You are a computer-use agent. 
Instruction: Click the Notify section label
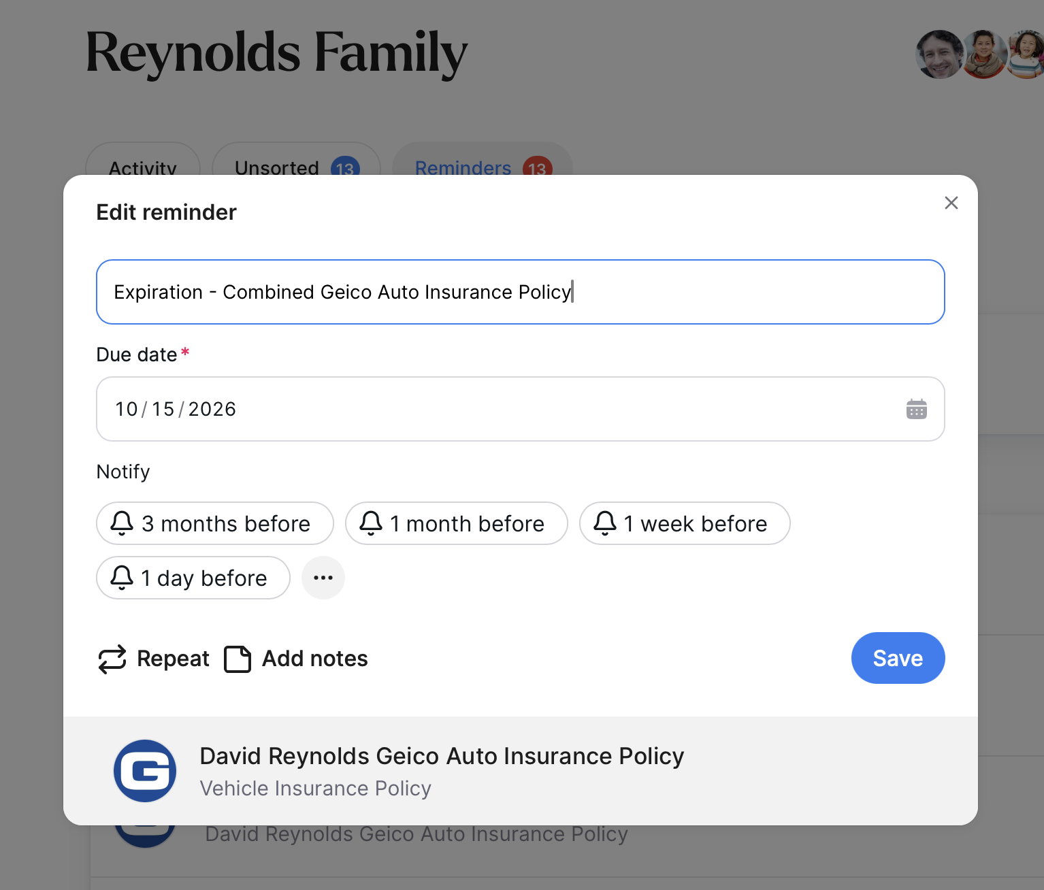point(123,472)
